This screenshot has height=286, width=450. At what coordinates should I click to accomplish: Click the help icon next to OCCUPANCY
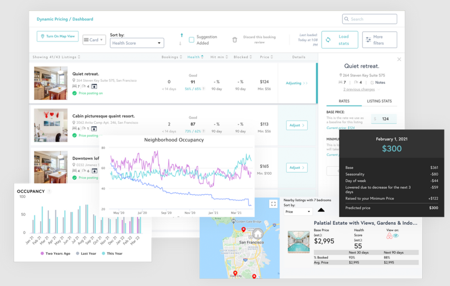(49, 191)
